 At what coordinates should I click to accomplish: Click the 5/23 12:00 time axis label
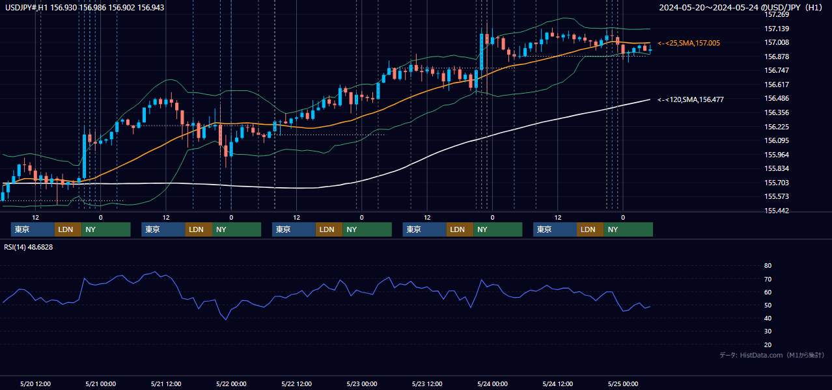[x=426, y=383]
